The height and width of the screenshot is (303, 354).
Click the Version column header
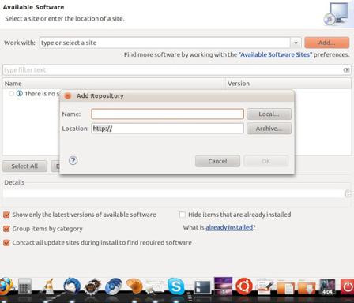(x=288, y=84)
